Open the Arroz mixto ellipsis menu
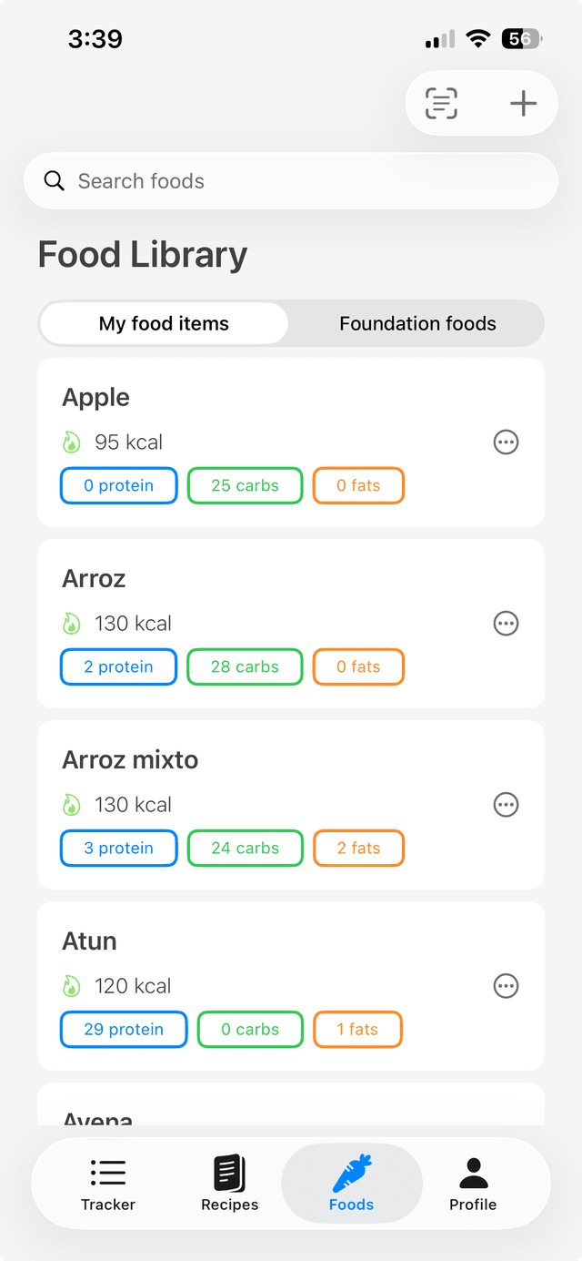The width and height of the screenshot is (582, 1261). pyautogui.click(x=506, y=805)
